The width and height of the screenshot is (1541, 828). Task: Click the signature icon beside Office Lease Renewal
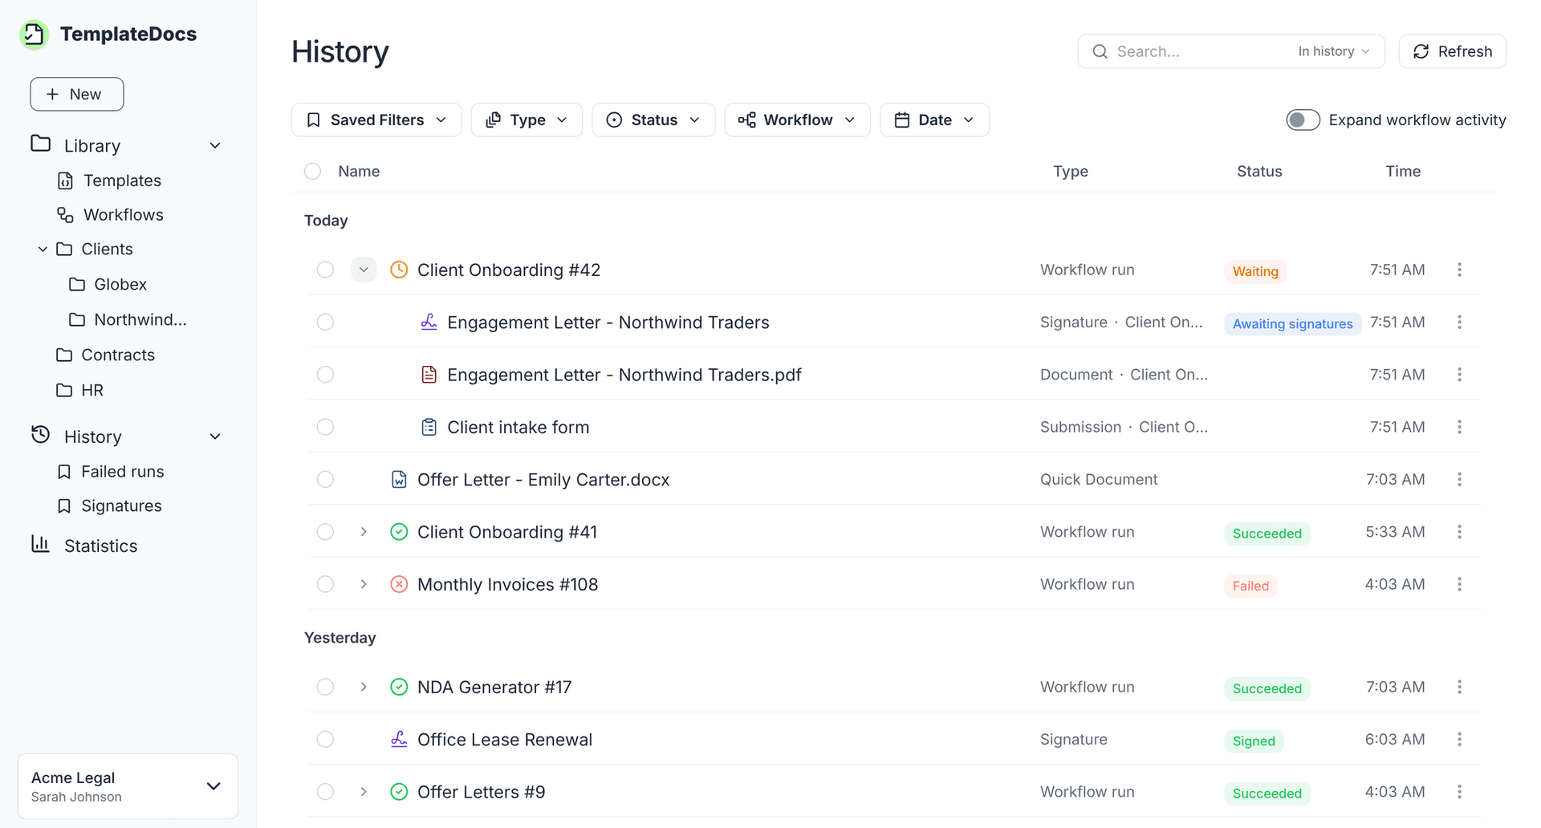(399, 739)
